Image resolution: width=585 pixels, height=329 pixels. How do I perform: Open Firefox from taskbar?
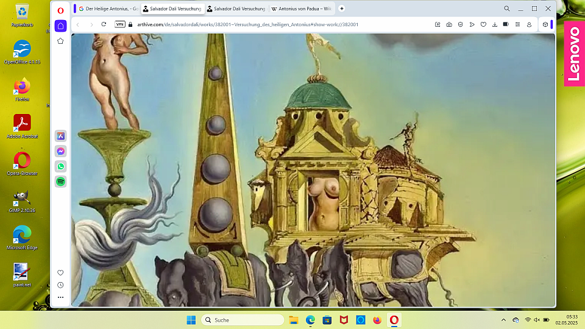[x=377, y=320]
